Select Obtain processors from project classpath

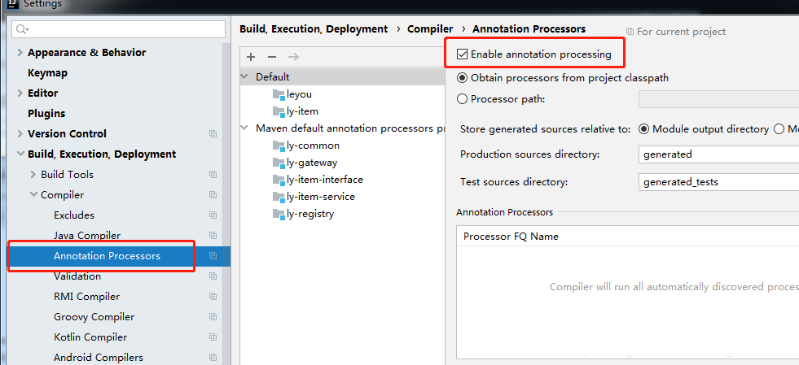(x=463, y=78)
